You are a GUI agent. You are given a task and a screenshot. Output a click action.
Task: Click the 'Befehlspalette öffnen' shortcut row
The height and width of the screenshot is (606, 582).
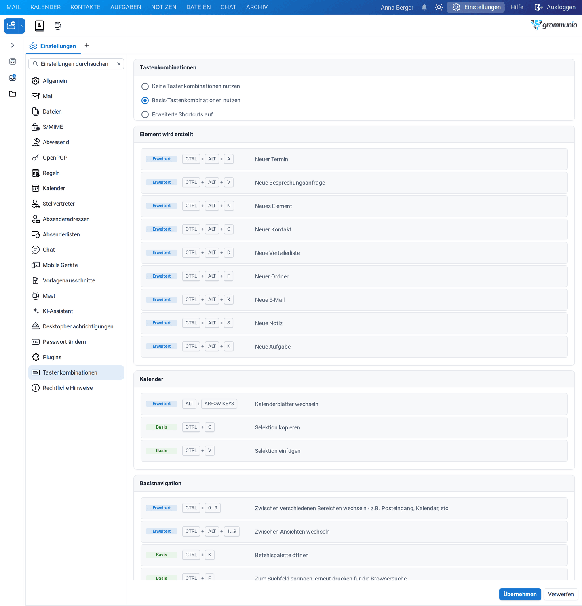pyautogui.click(x=354, y=555)
